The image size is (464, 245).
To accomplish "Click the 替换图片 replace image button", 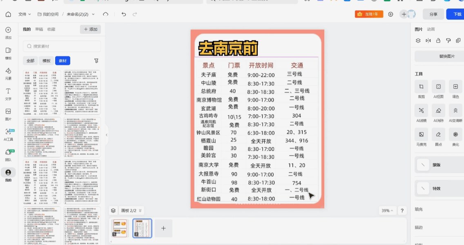I will coord(439,56).
